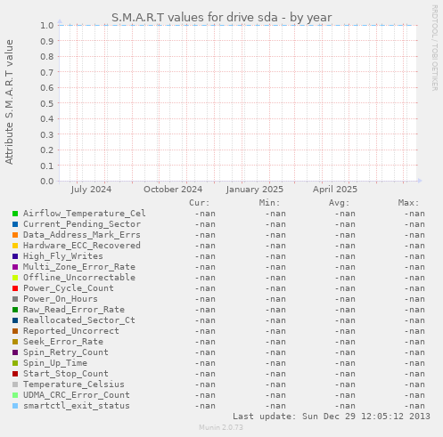Click the 'Cur:' column header
This screenshot has height=437, width=443.
pyautogui.click(x=200, y=203)
